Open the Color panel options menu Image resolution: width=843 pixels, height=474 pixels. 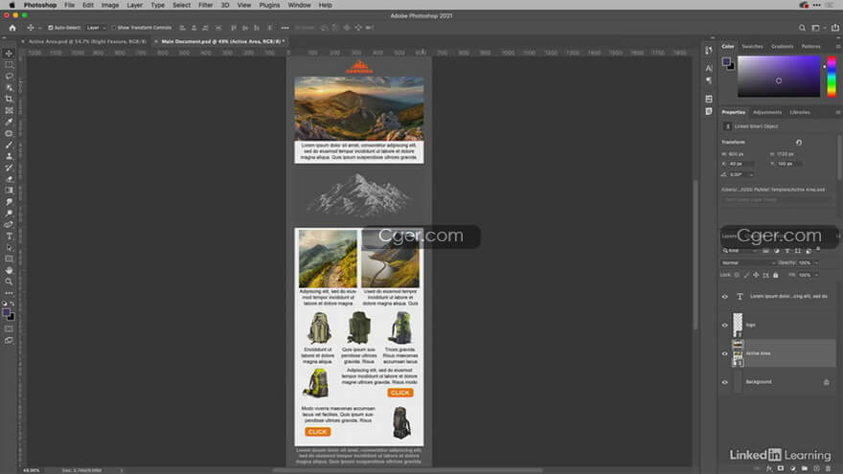[837, 47]
